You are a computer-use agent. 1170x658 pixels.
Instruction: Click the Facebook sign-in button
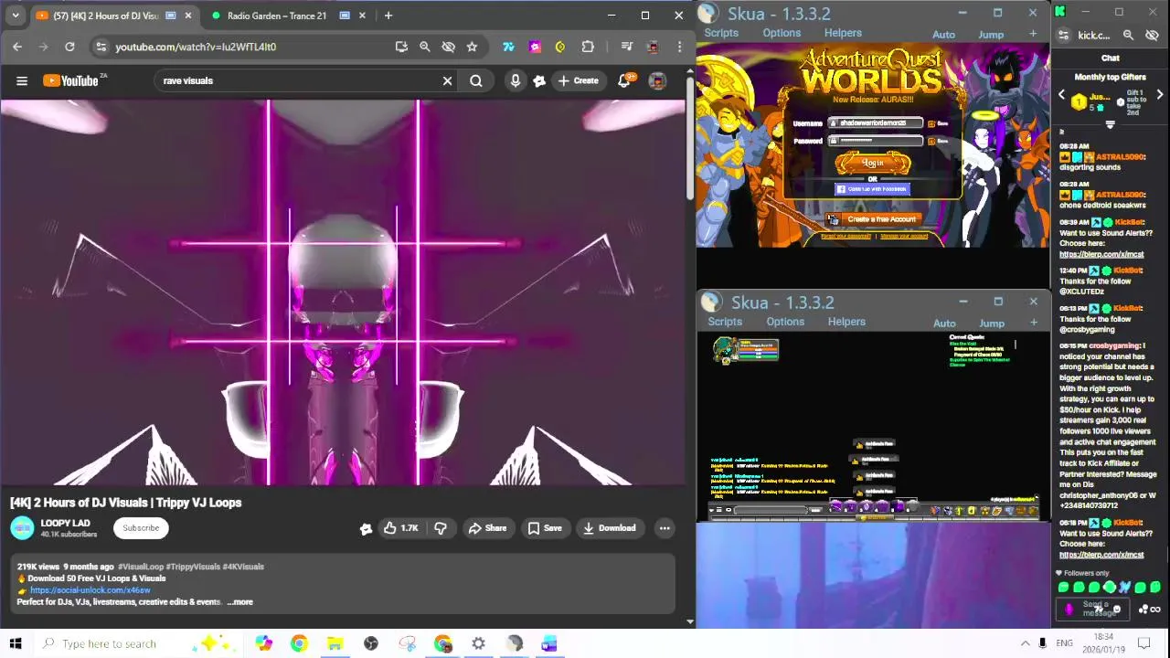[x=873, y=189]
